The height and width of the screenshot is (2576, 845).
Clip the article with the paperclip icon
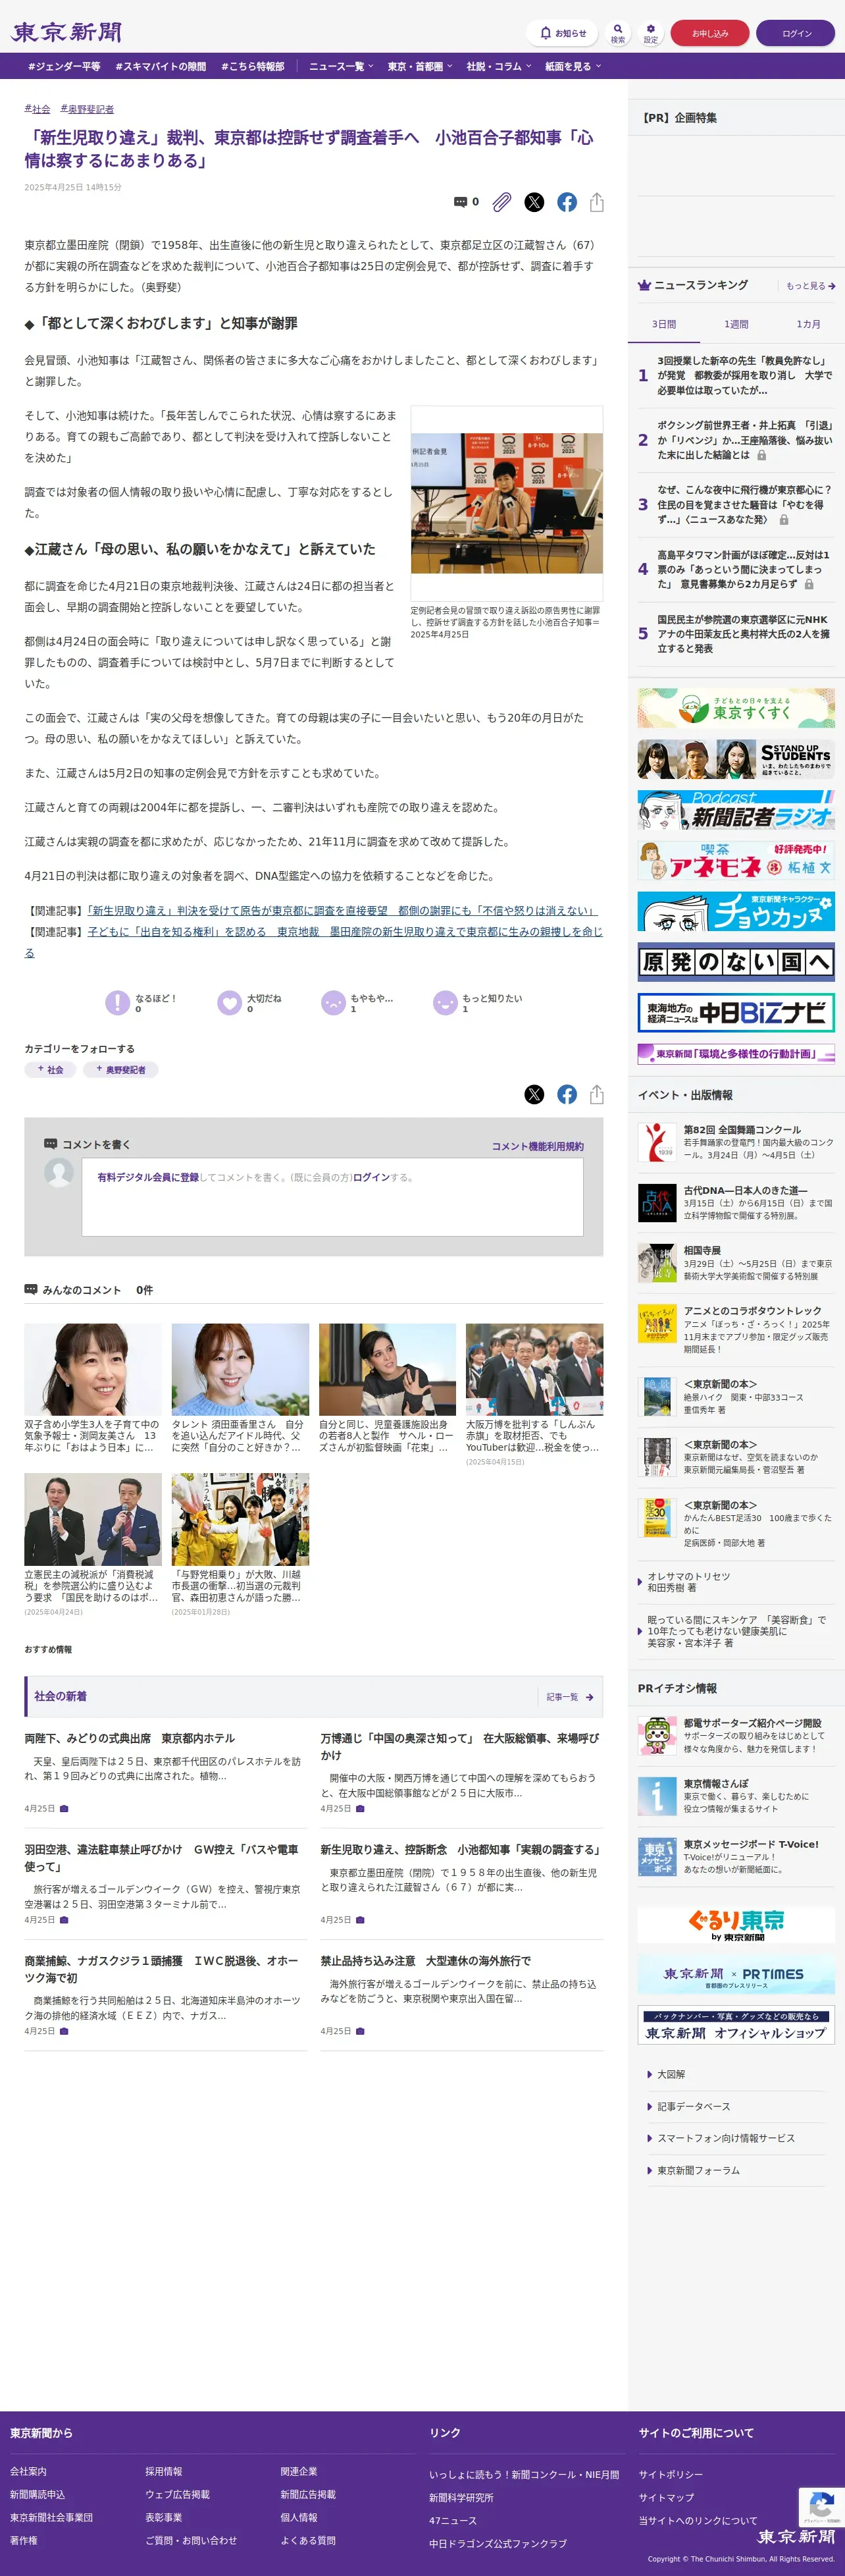(502, 202)
